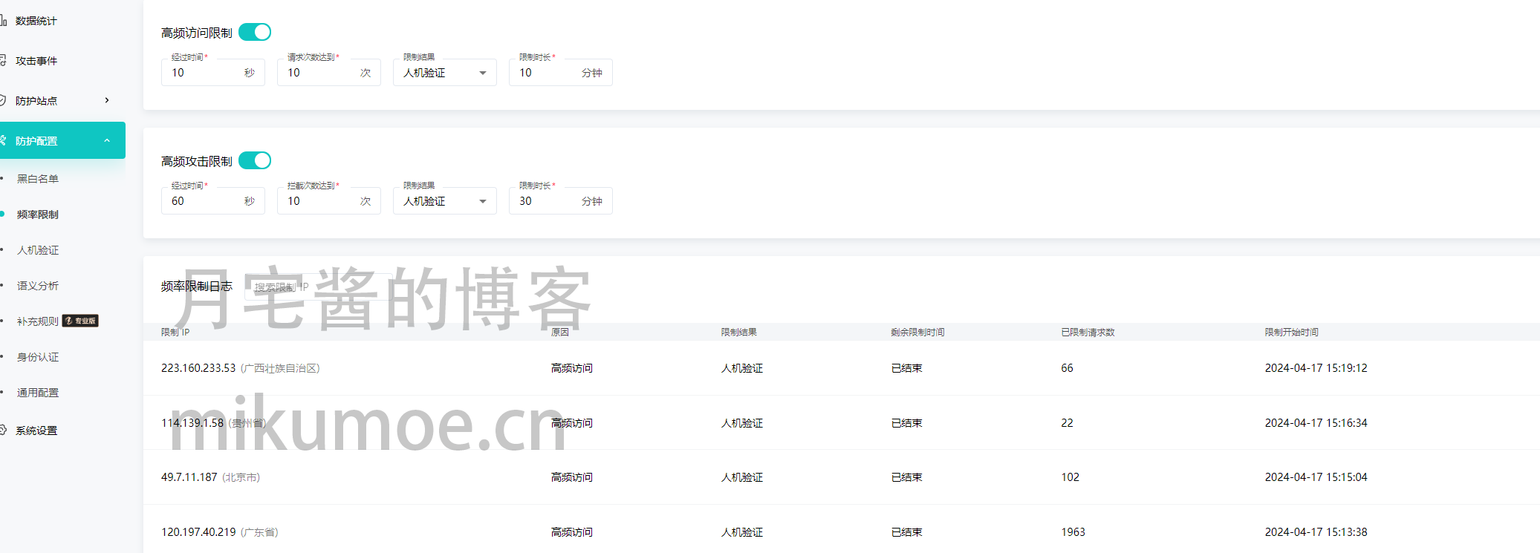Select 补充规则 submenu item
This screenshot has width=1540, height=553.
pos(38,321)
